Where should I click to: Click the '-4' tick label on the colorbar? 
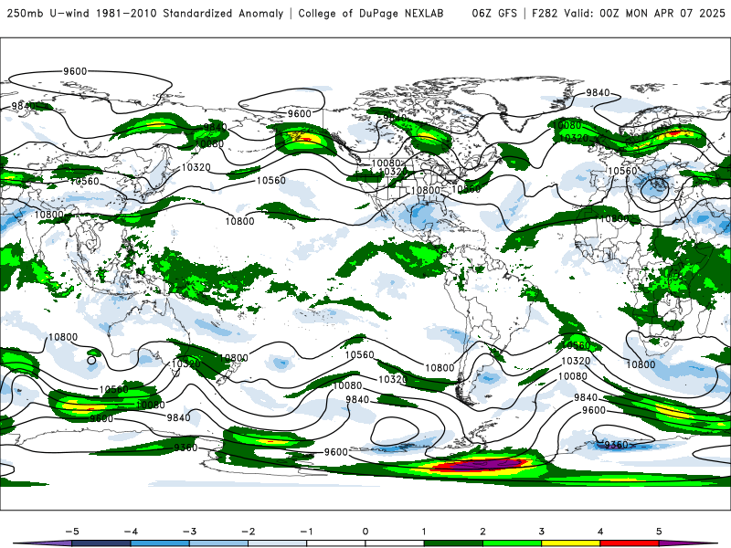pyautogui.click(x=131, y=532)
